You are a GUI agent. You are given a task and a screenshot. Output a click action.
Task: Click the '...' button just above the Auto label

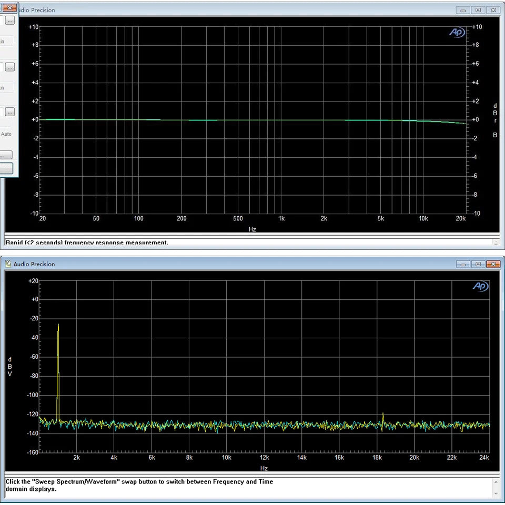pos(10,112)
